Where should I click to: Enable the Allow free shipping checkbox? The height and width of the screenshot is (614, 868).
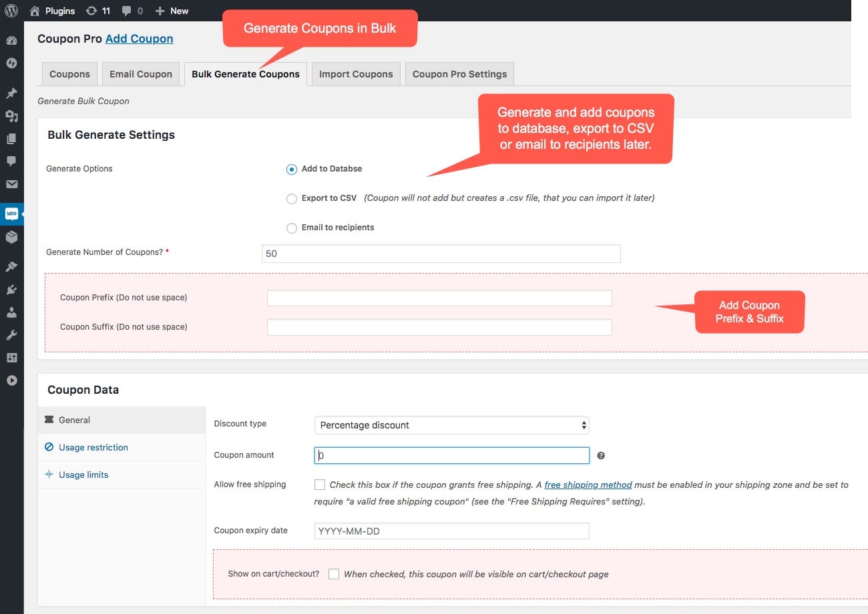point(320,485)
